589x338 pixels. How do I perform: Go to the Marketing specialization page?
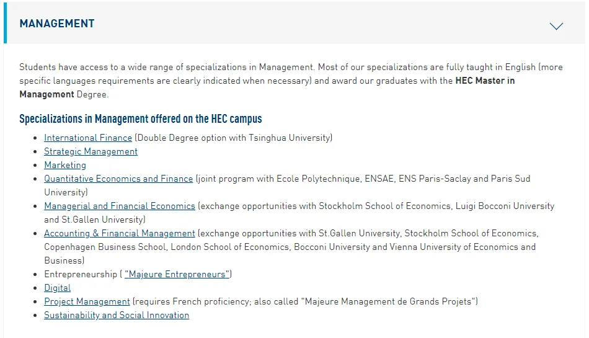[65, 165]
